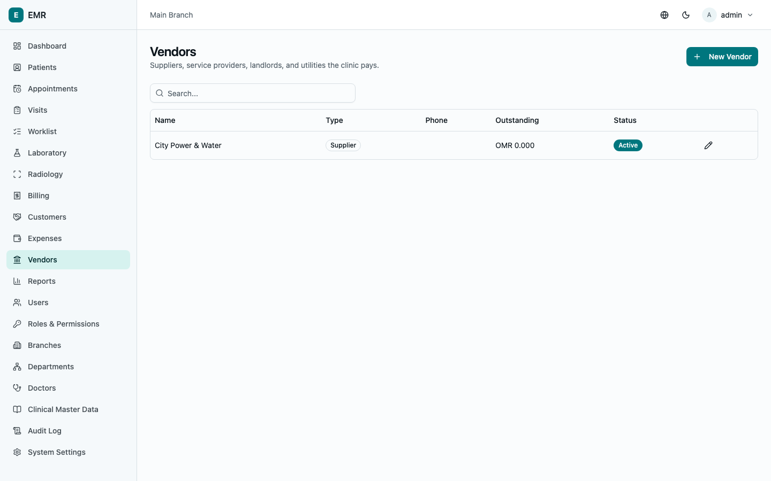
Task: Open the Dashboard menu item
Action: click(68, 46)
